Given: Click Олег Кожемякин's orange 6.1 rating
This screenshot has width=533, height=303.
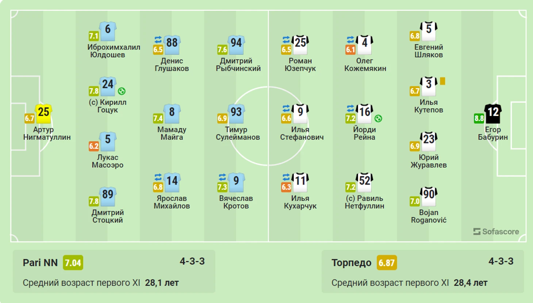Looking at the screenshot, I should coord(350,50).
